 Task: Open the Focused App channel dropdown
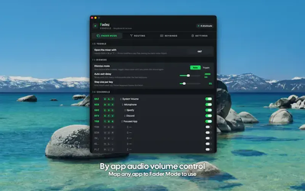[129, 121]
